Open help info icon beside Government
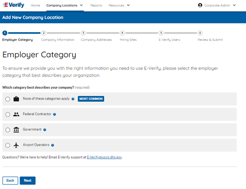Image resolution: width=246 pixels, height=189 pixels. click(45, 130)
